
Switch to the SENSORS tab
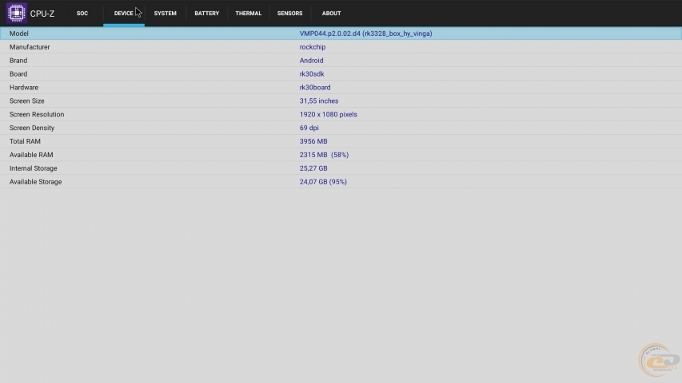tap(289, 14)
